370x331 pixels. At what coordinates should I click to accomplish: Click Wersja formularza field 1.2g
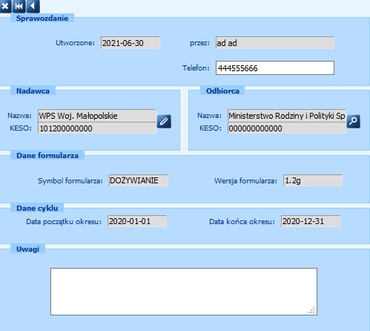[x=313, y=180]
